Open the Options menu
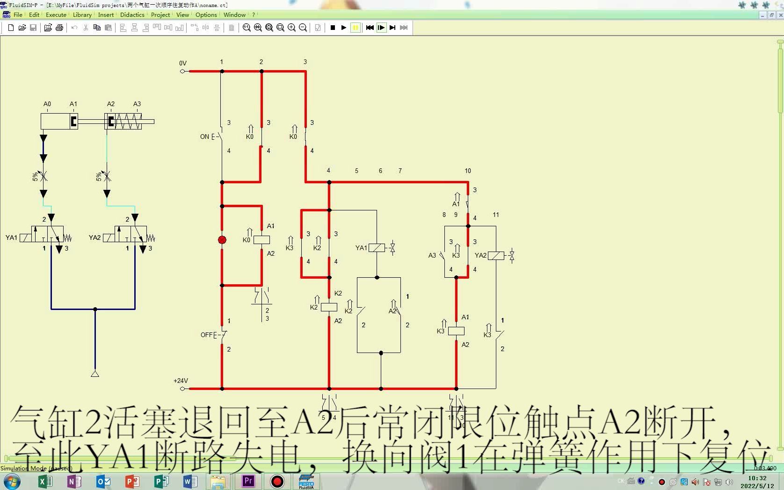The image size is (784, 490). 206,14
